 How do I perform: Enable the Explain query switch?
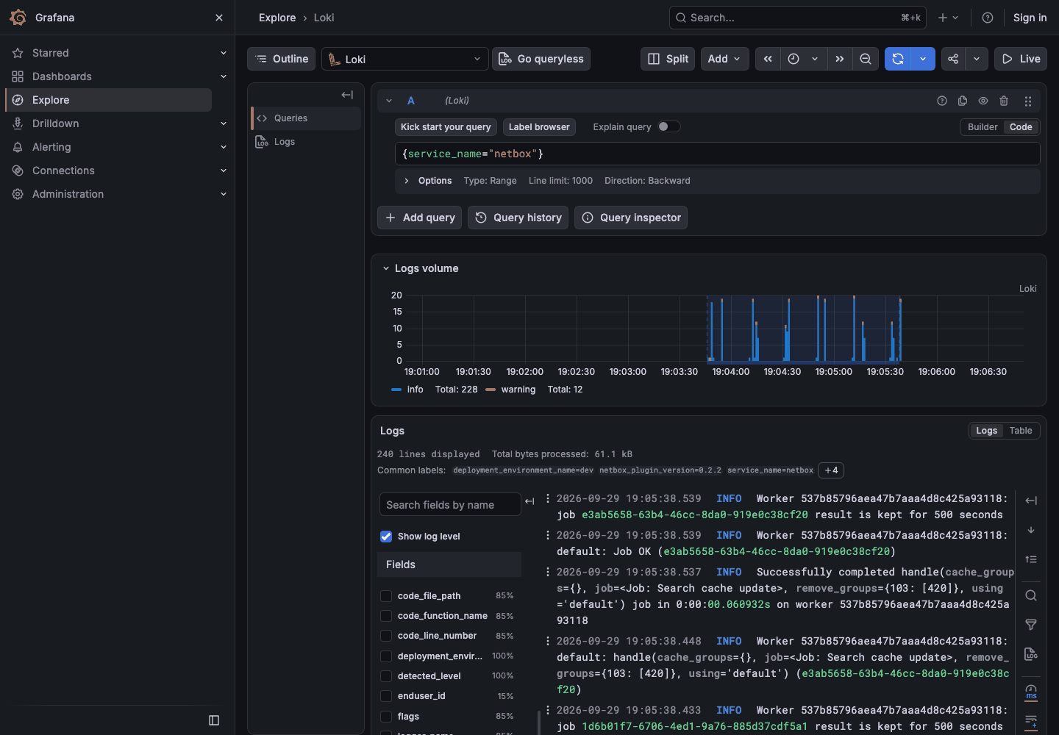click(669, 126)
